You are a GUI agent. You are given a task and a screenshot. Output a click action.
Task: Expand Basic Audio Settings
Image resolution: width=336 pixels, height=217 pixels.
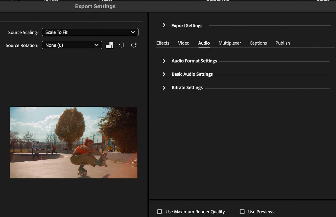(x=164, y=74)
